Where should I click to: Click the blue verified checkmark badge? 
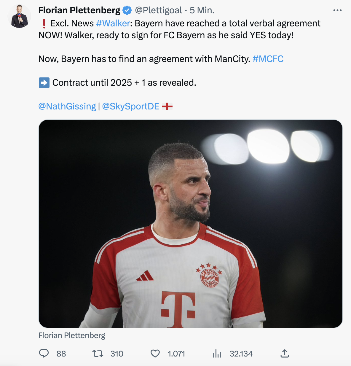[127, 10]
